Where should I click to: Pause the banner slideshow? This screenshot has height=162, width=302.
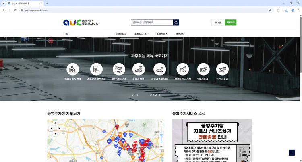pos(137,95)
